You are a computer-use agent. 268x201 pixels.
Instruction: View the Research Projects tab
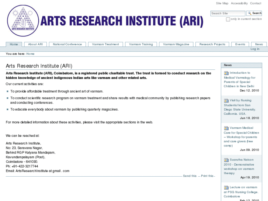click(x=212, y=44)
